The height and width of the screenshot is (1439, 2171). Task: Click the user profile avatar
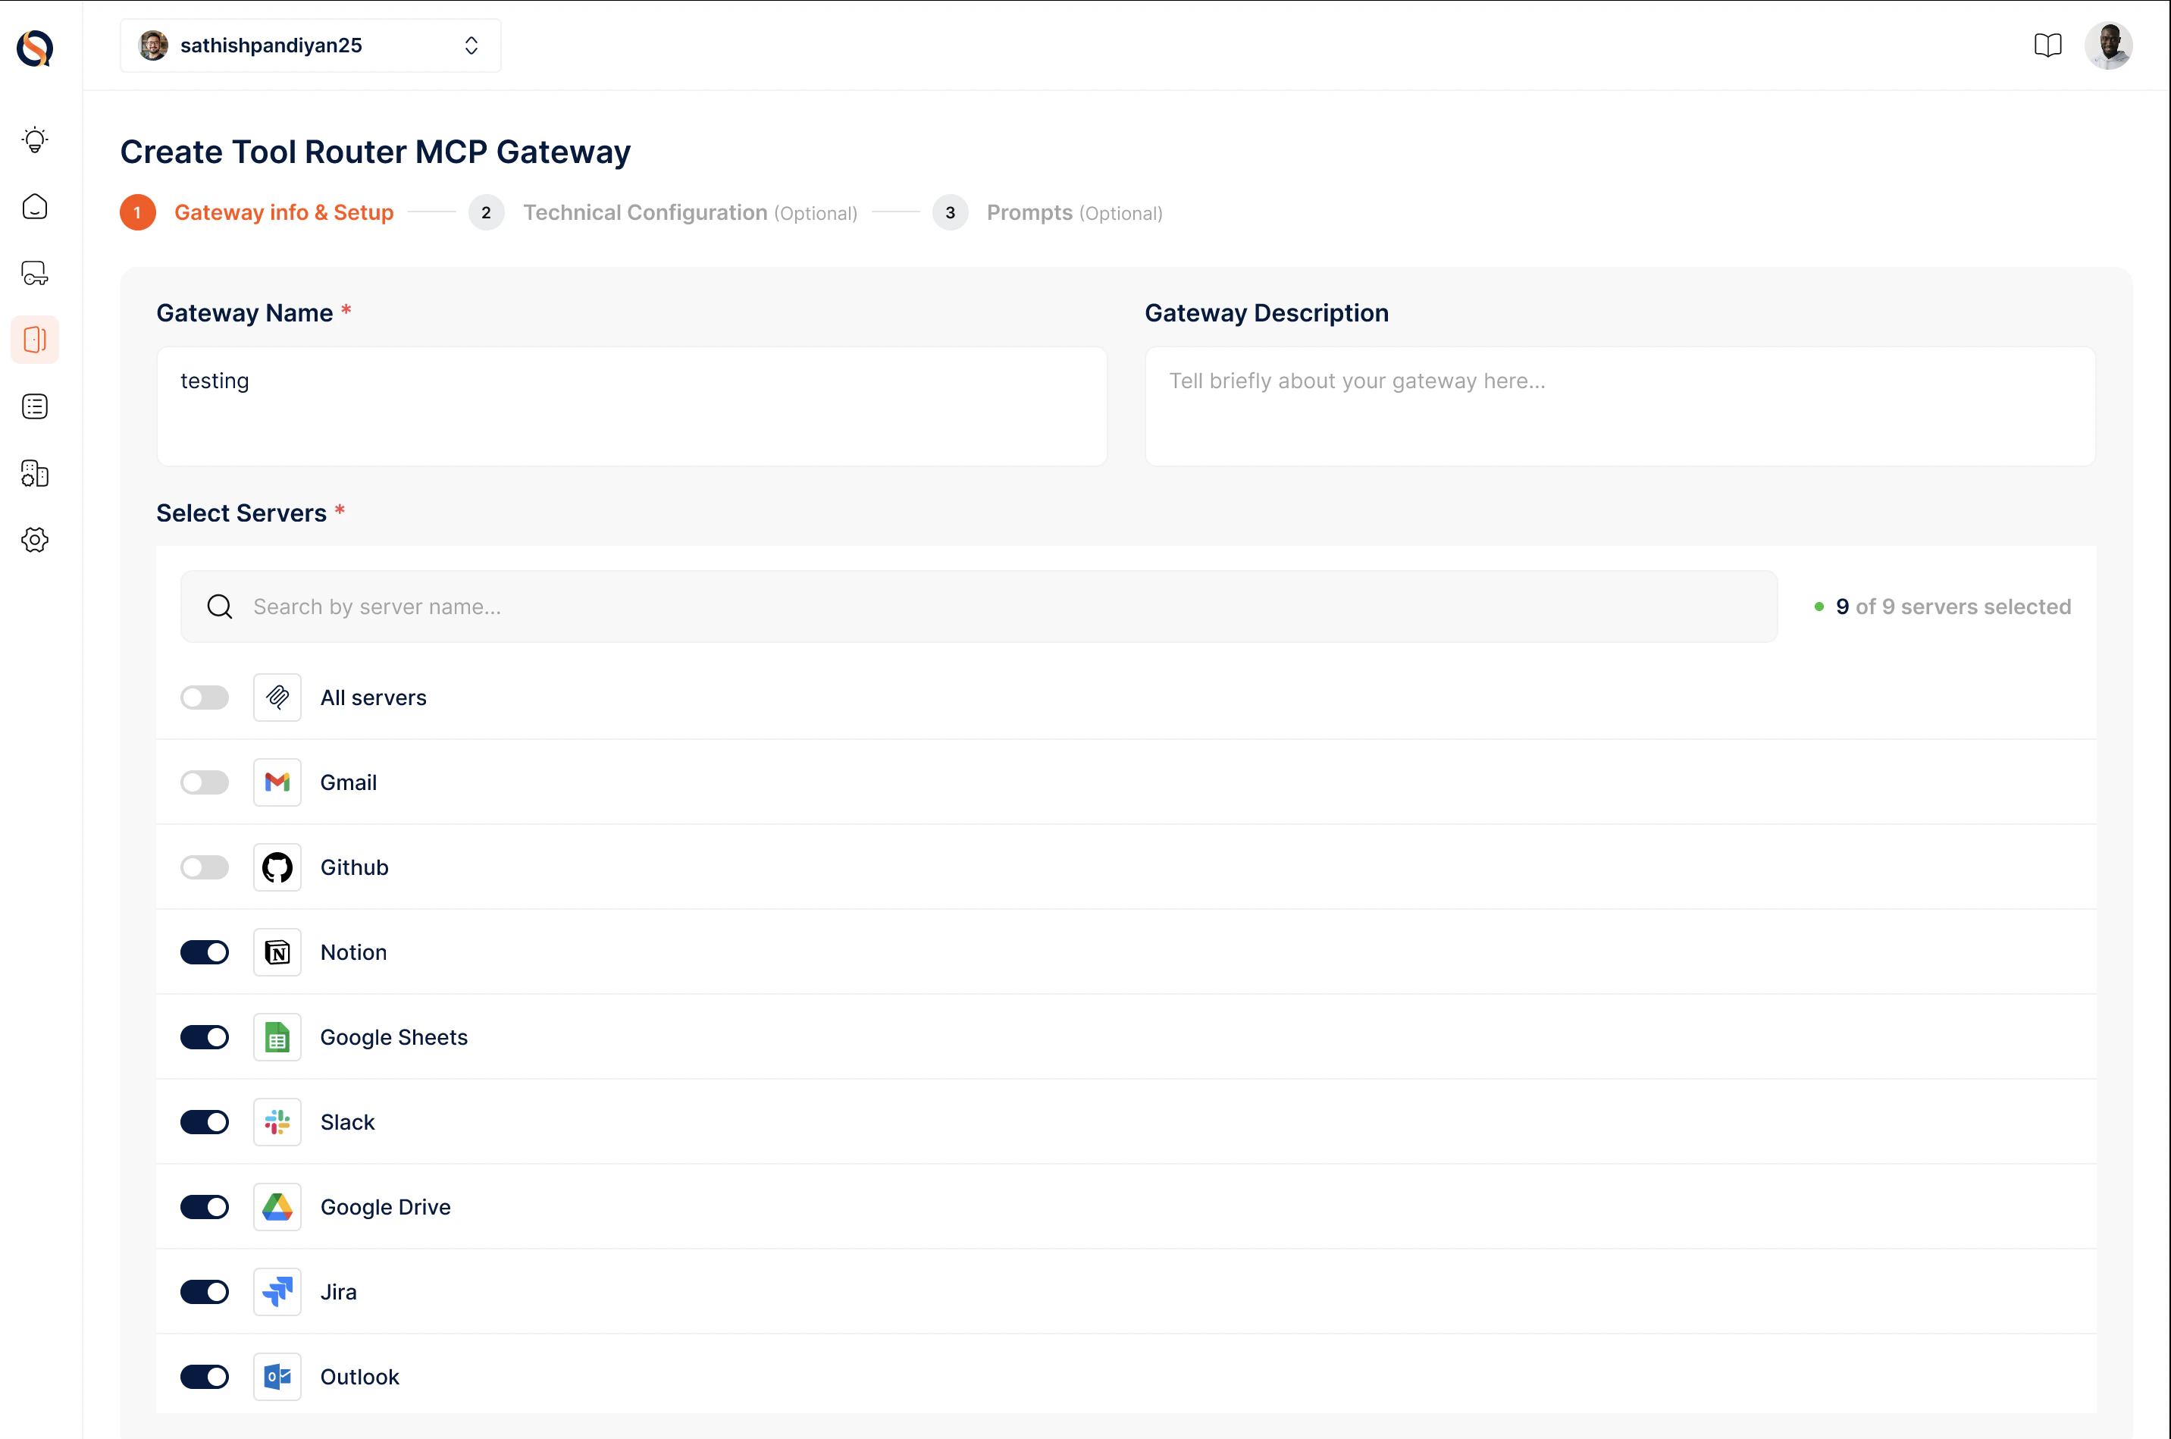tap(2107, 45)
